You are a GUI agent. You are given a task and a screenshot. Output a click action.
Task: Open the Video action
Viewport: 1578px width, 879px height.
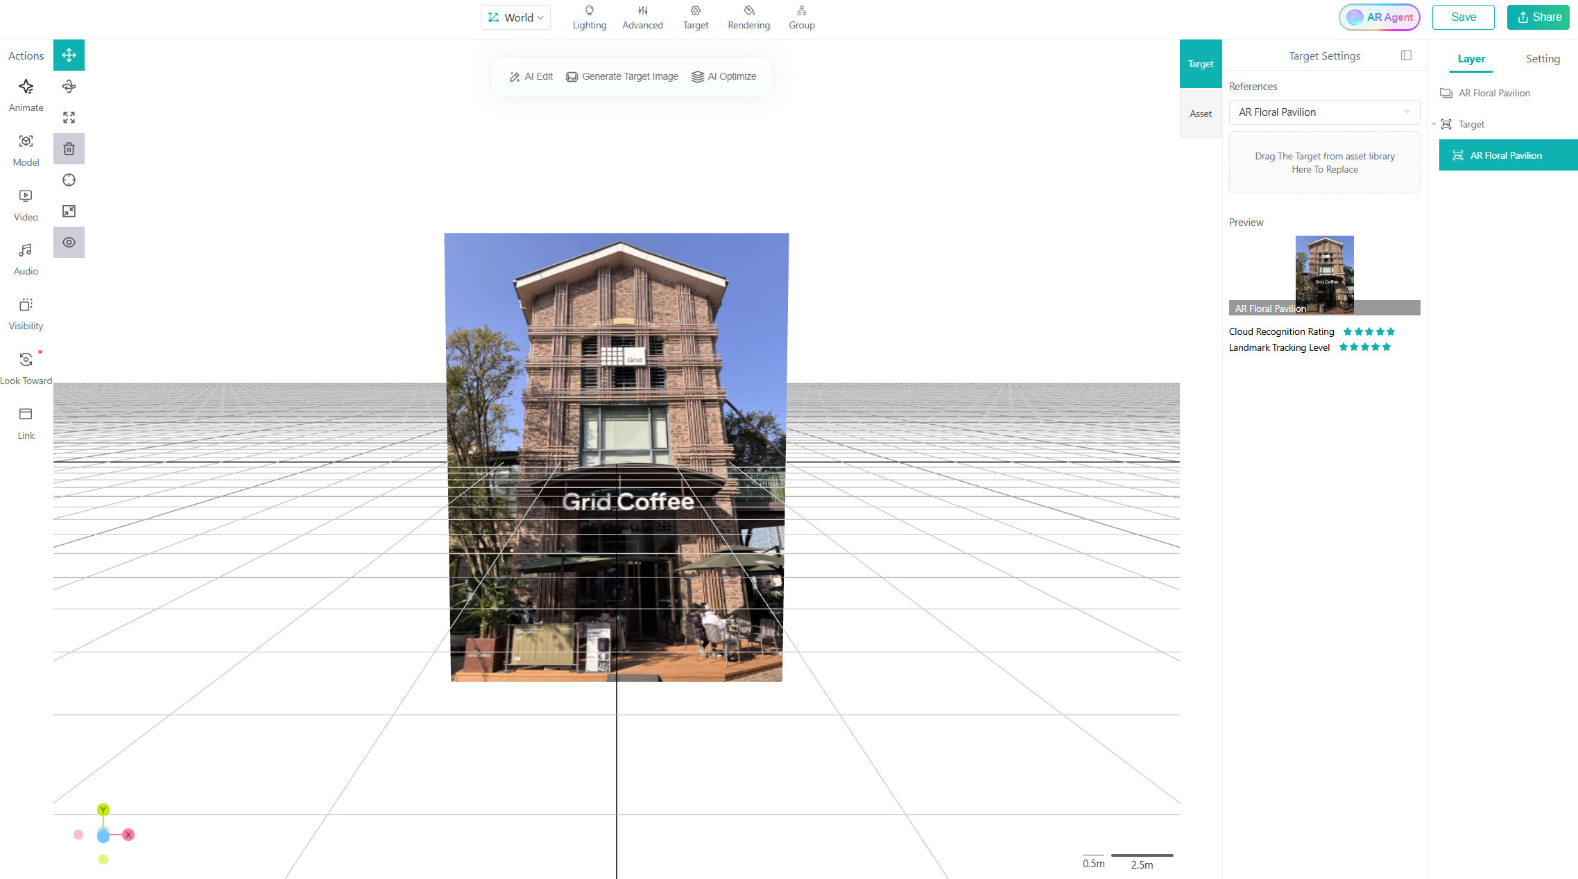[x=26, y=204]
